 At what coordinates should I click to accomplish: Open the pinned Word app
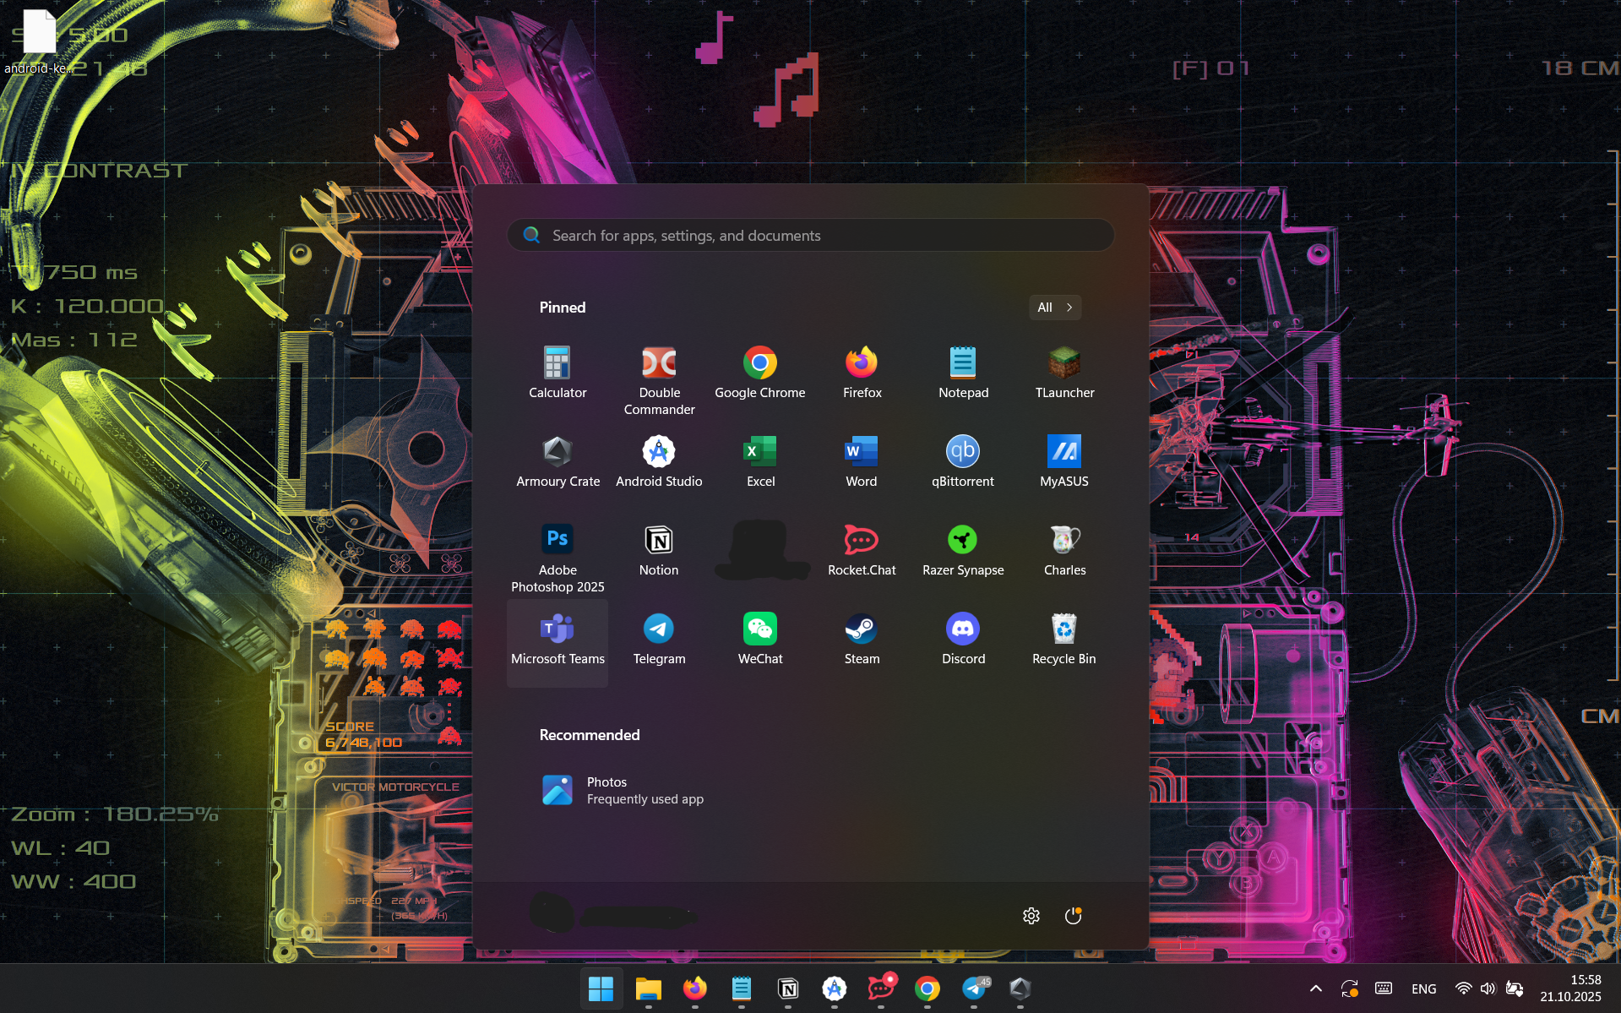tap(862, 461)
